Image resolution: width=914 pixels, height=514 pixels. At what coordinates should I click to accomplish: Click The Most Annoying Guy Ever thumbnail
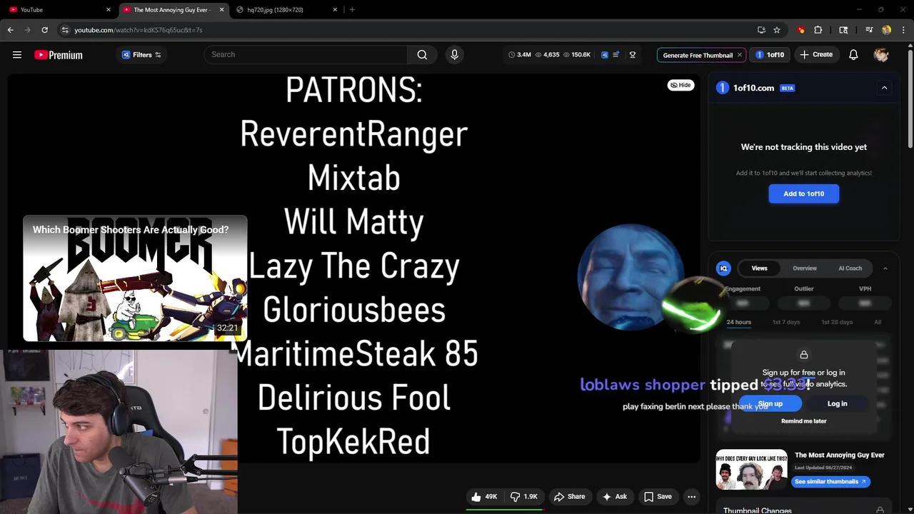(752, 469)
